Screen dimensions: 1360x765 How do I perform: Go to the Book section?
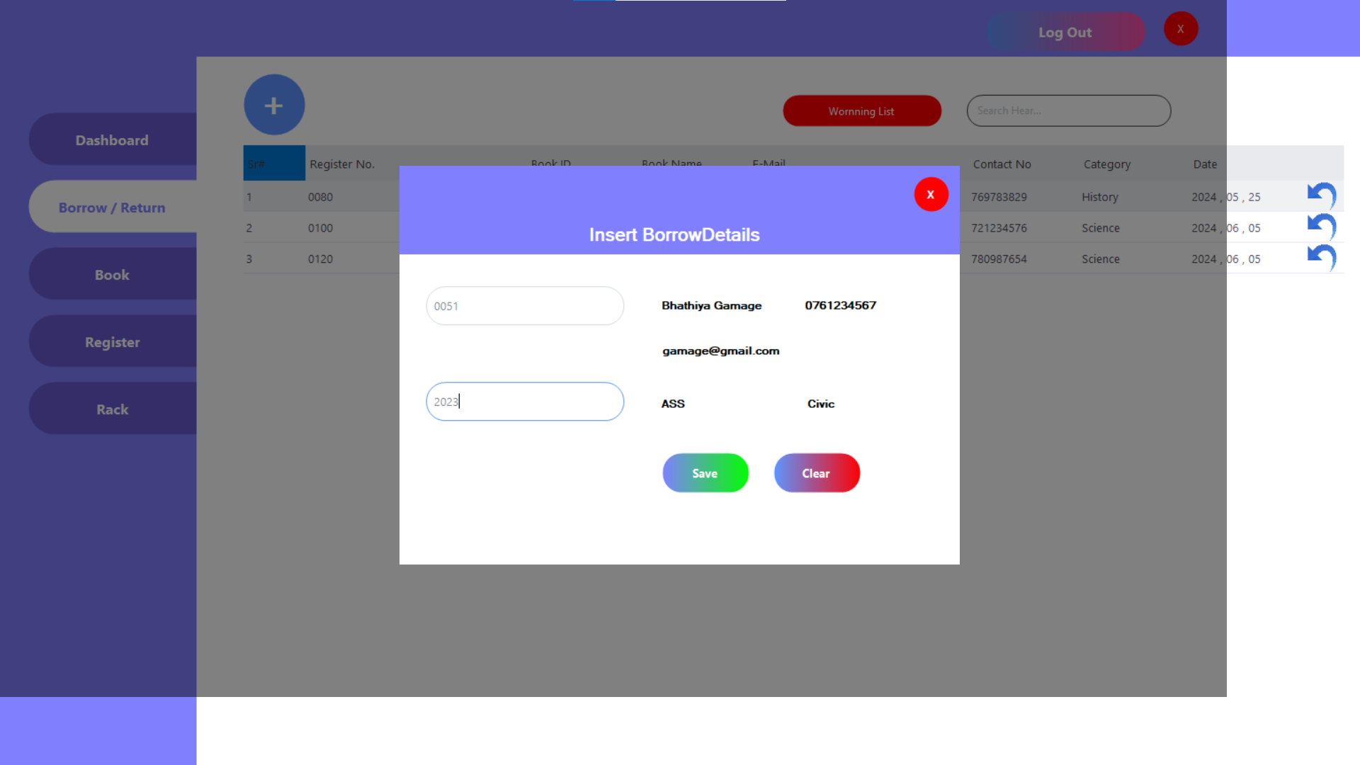pyautogui.click(x=112, y=275)
